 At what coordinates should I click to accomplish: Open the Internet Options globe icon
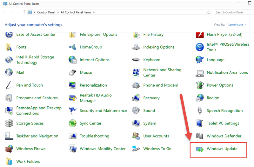72,60
